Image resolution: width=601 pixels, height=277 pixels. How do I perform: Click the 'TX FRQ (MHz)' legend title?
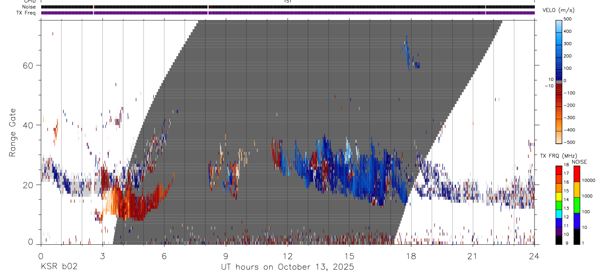point(559,155)
